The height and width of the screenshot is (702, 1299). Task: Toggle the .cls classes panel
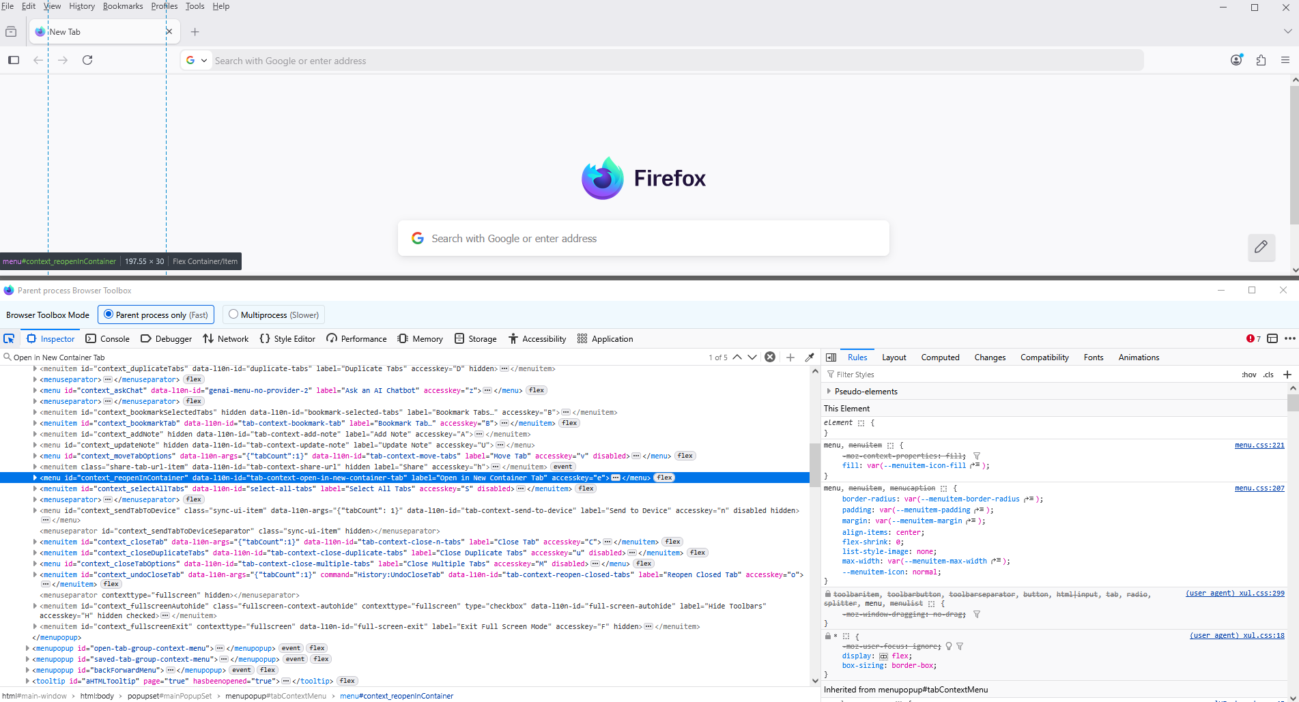click(x=1268, y=375)
